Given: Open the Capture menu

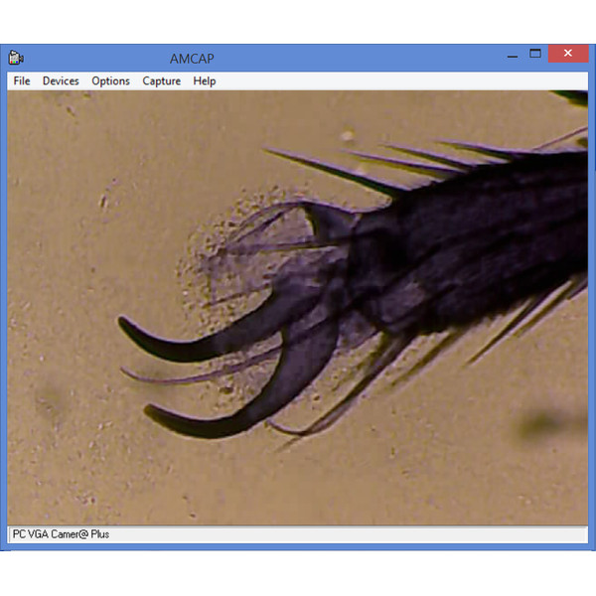Looking at the screenshot, I should pos(161,81).
